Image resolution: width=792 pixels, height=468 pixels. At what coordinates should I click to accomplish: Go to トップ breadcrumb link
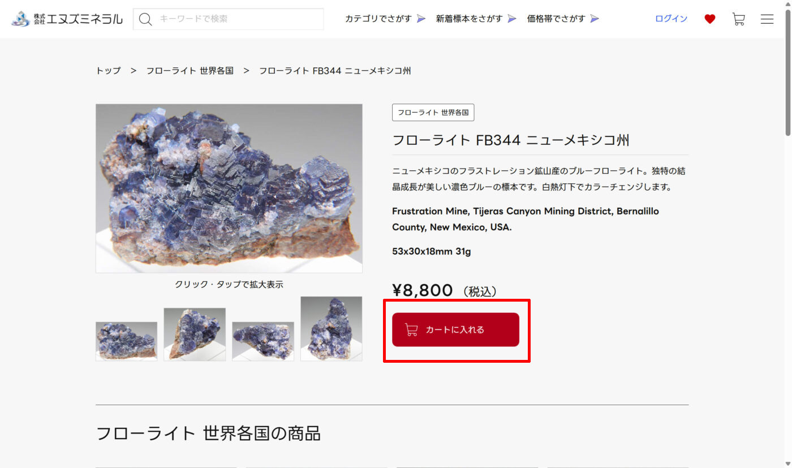pyautogui.click(x=108, y=71)
